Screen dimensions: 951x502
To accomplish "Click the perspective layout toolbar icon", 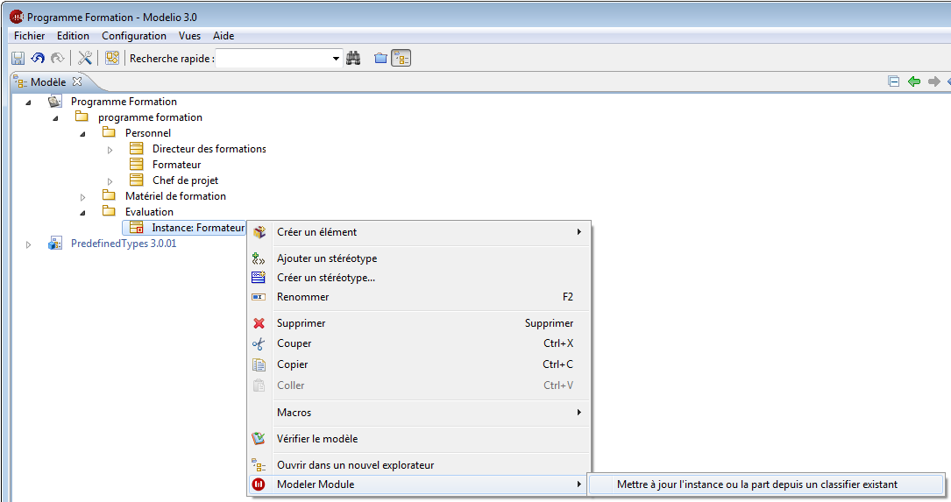I will (111, 58).
